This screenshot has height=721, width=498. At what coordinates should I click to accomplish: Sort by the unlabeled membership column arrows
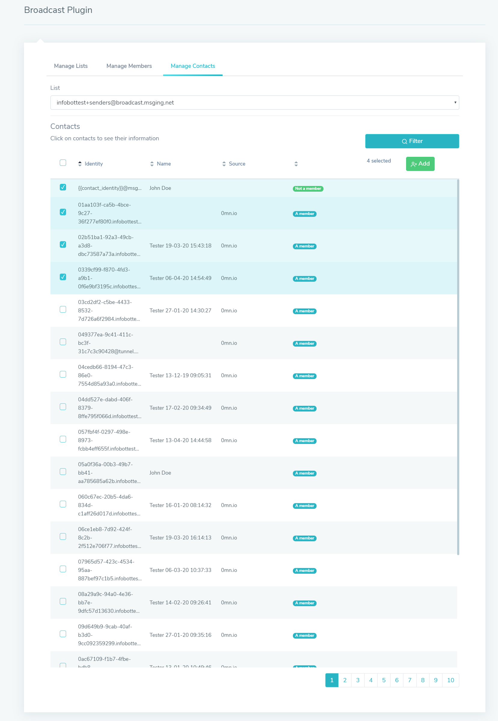pyautogui.click(x=296, y=164)
